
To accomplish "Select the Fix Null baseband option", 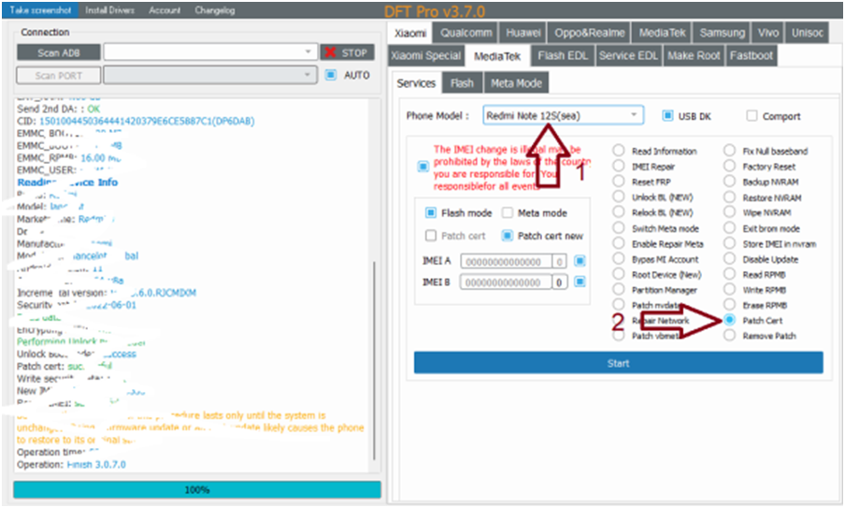I will coord(729,150).
